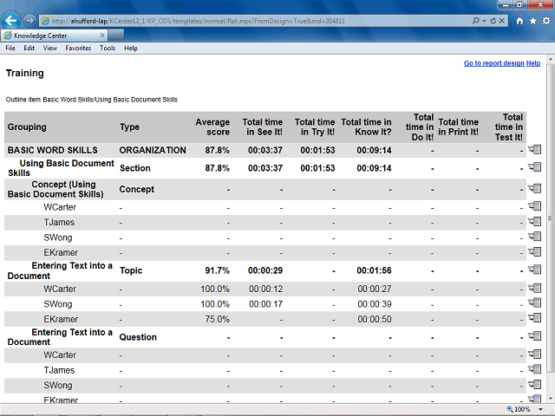Open the Home page icon

[x=519, y=21]
